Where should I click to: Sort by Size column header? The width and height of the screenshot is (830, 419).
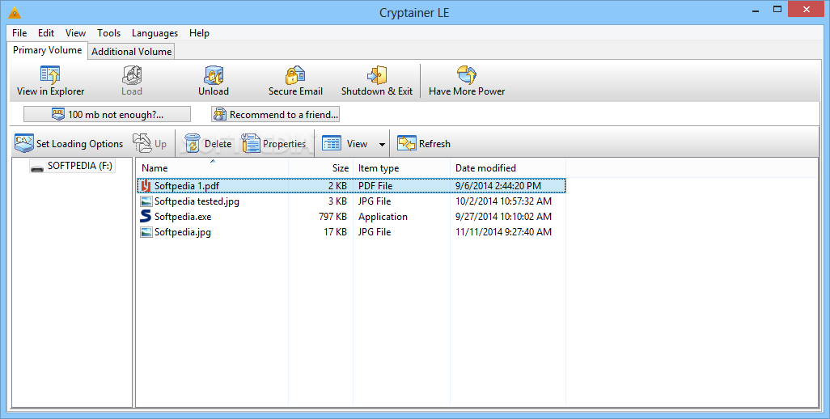click(x=321, y=167)
